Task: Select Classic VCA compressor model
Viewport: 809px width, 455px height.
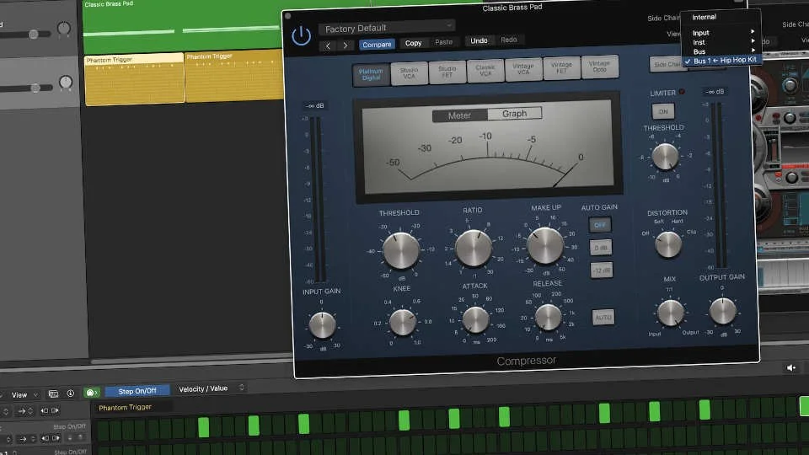Action: (485, 70)
